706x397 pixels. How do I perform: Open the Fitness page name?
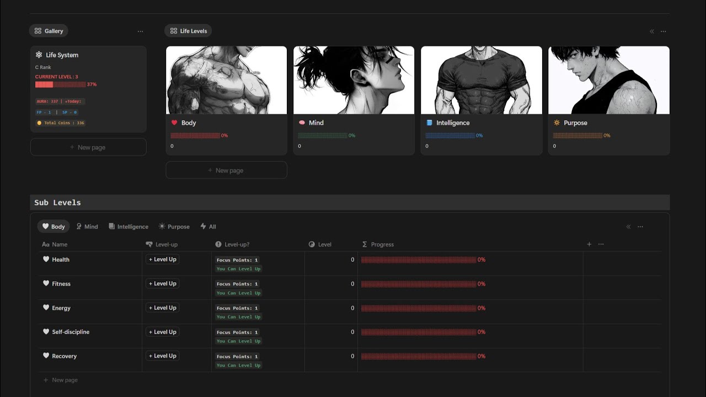[61, 284]
